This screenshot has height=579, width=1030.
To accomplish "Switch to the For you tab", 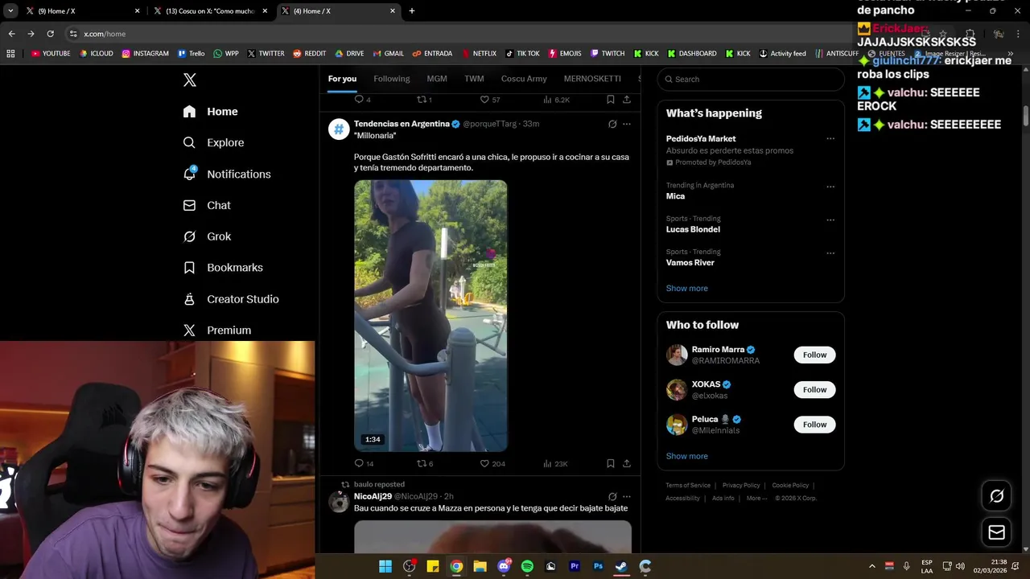I will pyautogui.click(x=342, y=79).
